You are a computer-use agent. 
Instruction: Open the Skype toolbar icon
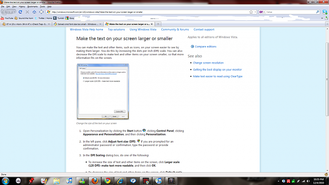(x=325, y=12)
